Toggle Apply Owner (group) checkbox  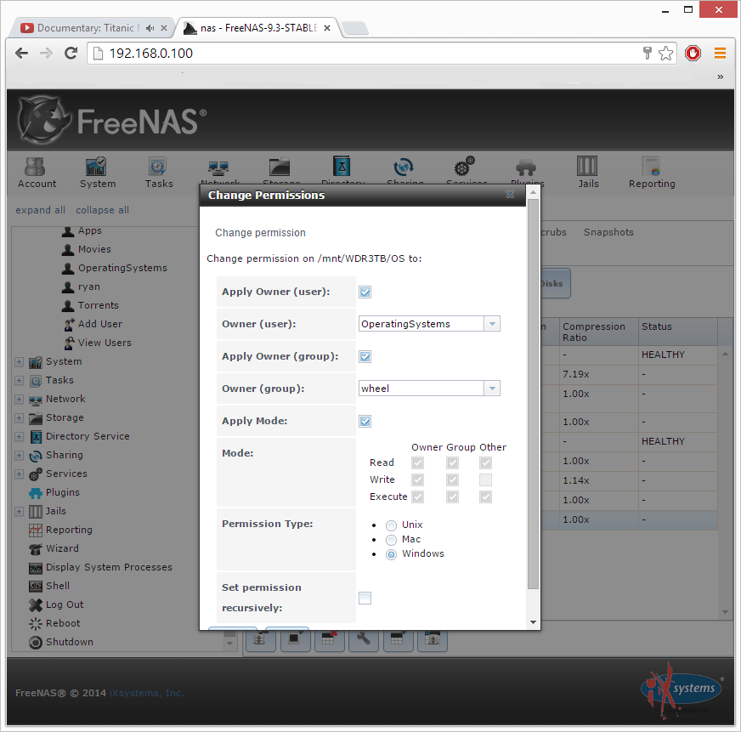tap(365, 356)
